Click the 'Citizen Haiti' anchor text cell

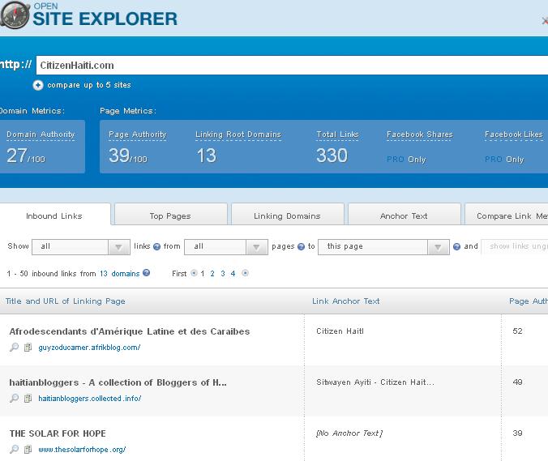[340, 331]
